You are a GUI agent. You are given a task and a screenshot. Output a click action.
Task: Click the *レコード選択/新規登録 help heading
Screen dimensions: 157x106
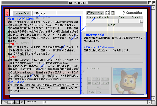21,19
